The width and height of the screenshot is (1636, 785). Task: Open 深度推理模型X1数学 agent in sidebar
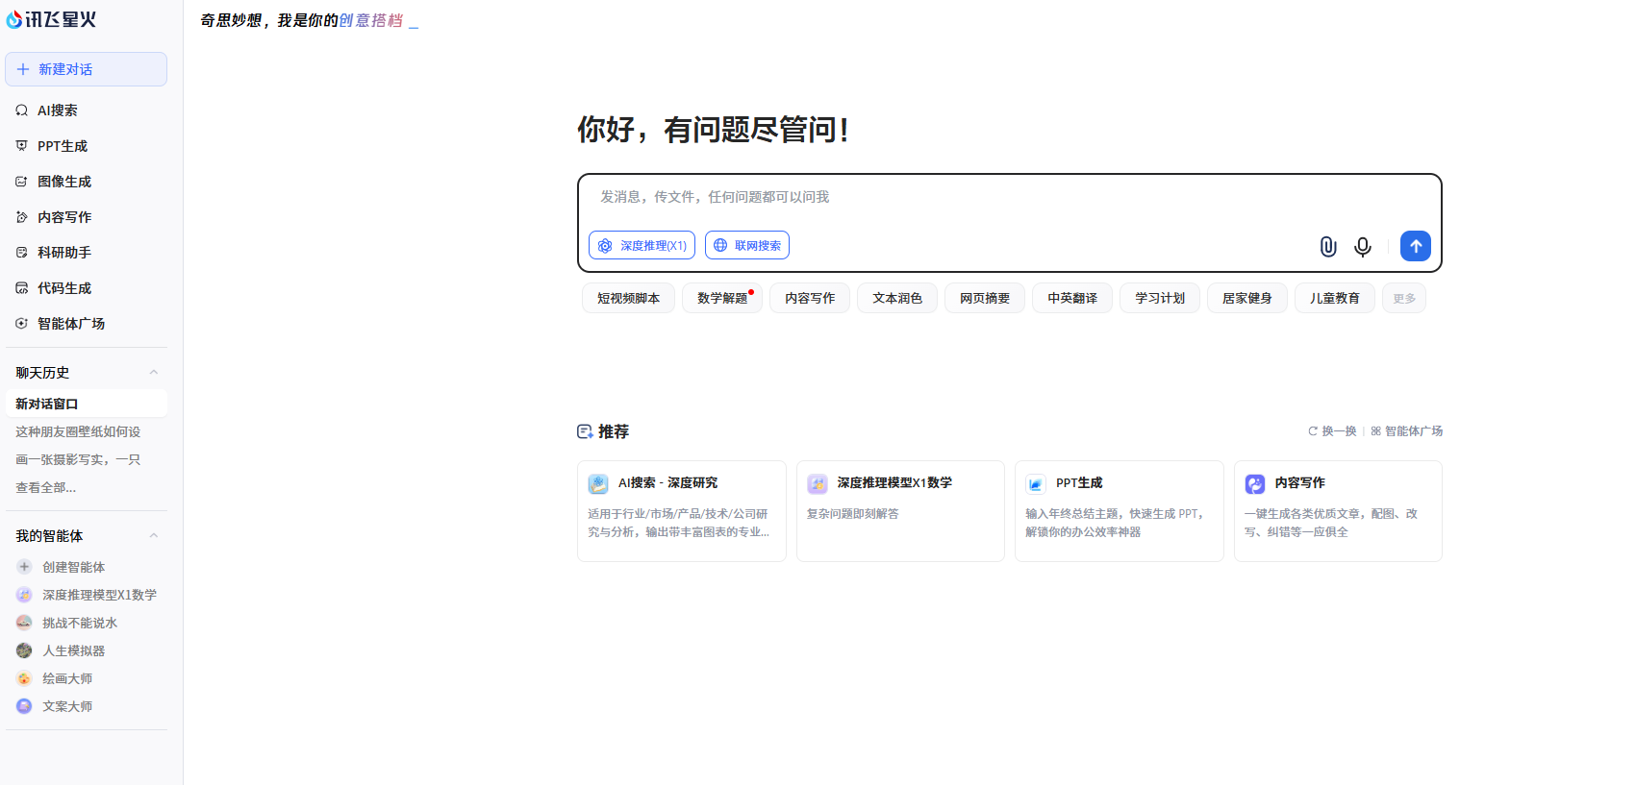(x=87, y=595)
